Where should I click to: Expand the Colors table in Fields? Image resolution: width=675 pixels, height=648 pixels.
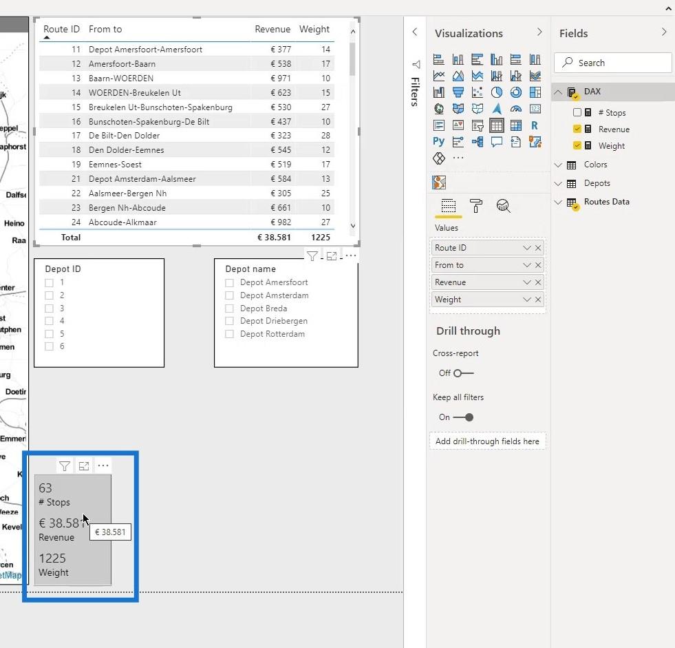pos(558,165)
